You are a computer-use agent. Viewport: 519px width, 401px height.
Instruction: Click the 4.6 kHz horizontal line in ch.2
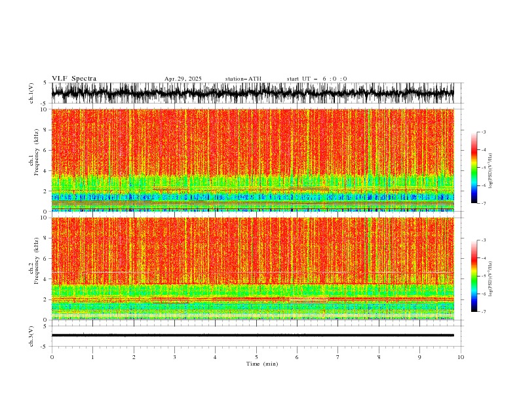252,273
